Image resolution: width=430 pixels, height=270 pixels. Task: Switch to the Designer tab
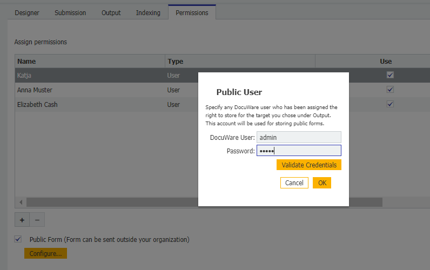coord(26,12)
